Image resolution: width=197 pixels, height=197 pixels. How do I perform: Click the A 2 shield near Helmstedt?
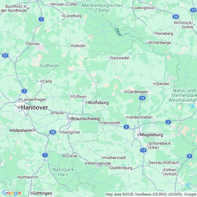(x=126, y=127)
